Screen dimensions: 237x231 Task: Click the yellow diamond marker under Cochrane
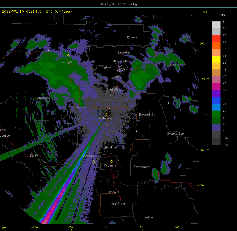(x=93, y=162)
